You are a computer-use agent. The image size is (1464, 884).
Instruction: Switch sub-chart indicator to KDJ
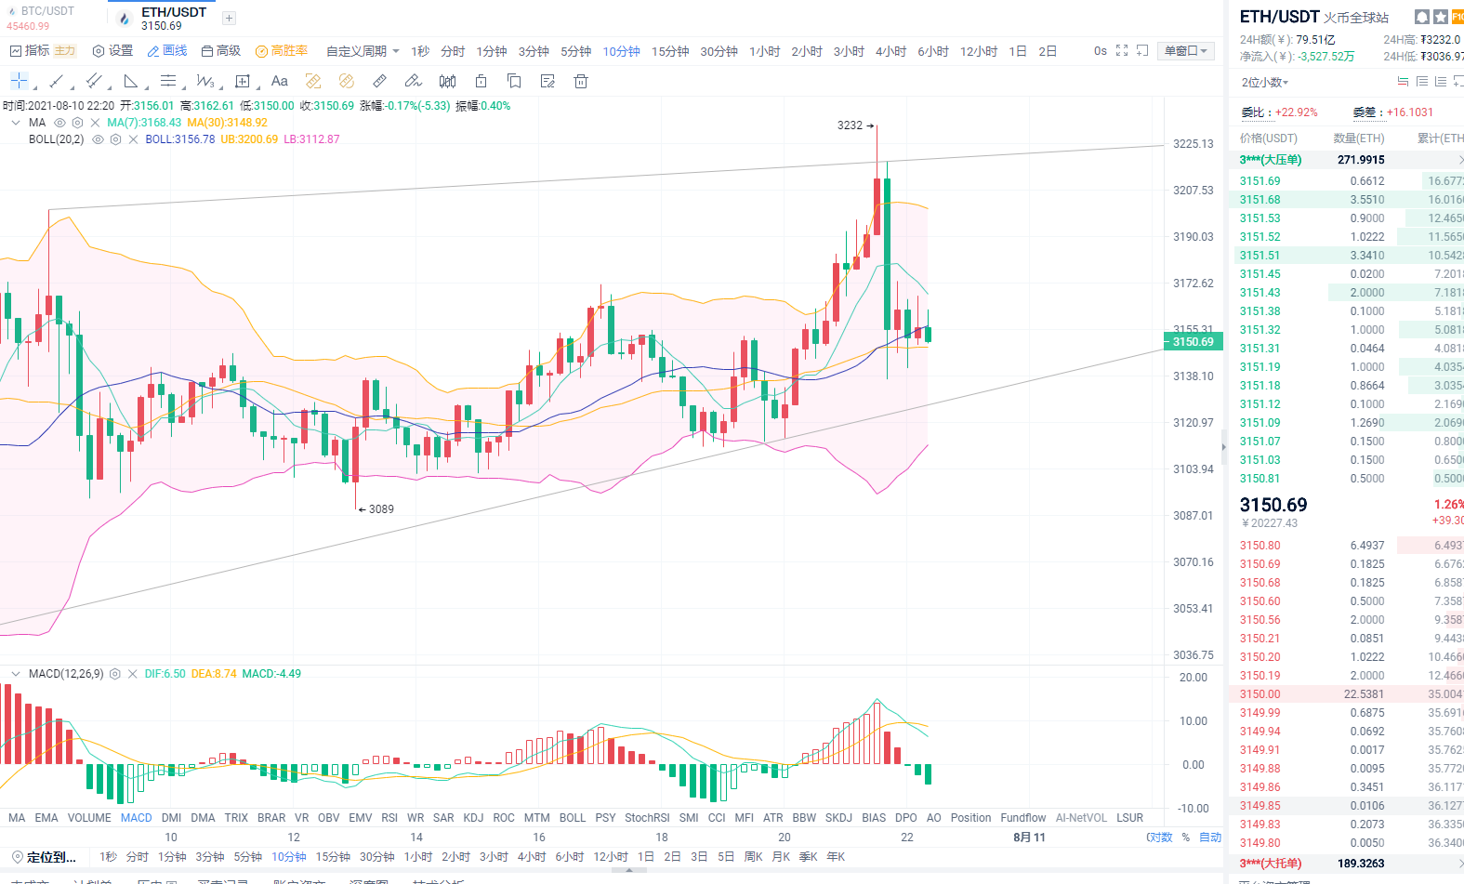tap(473, 818)
